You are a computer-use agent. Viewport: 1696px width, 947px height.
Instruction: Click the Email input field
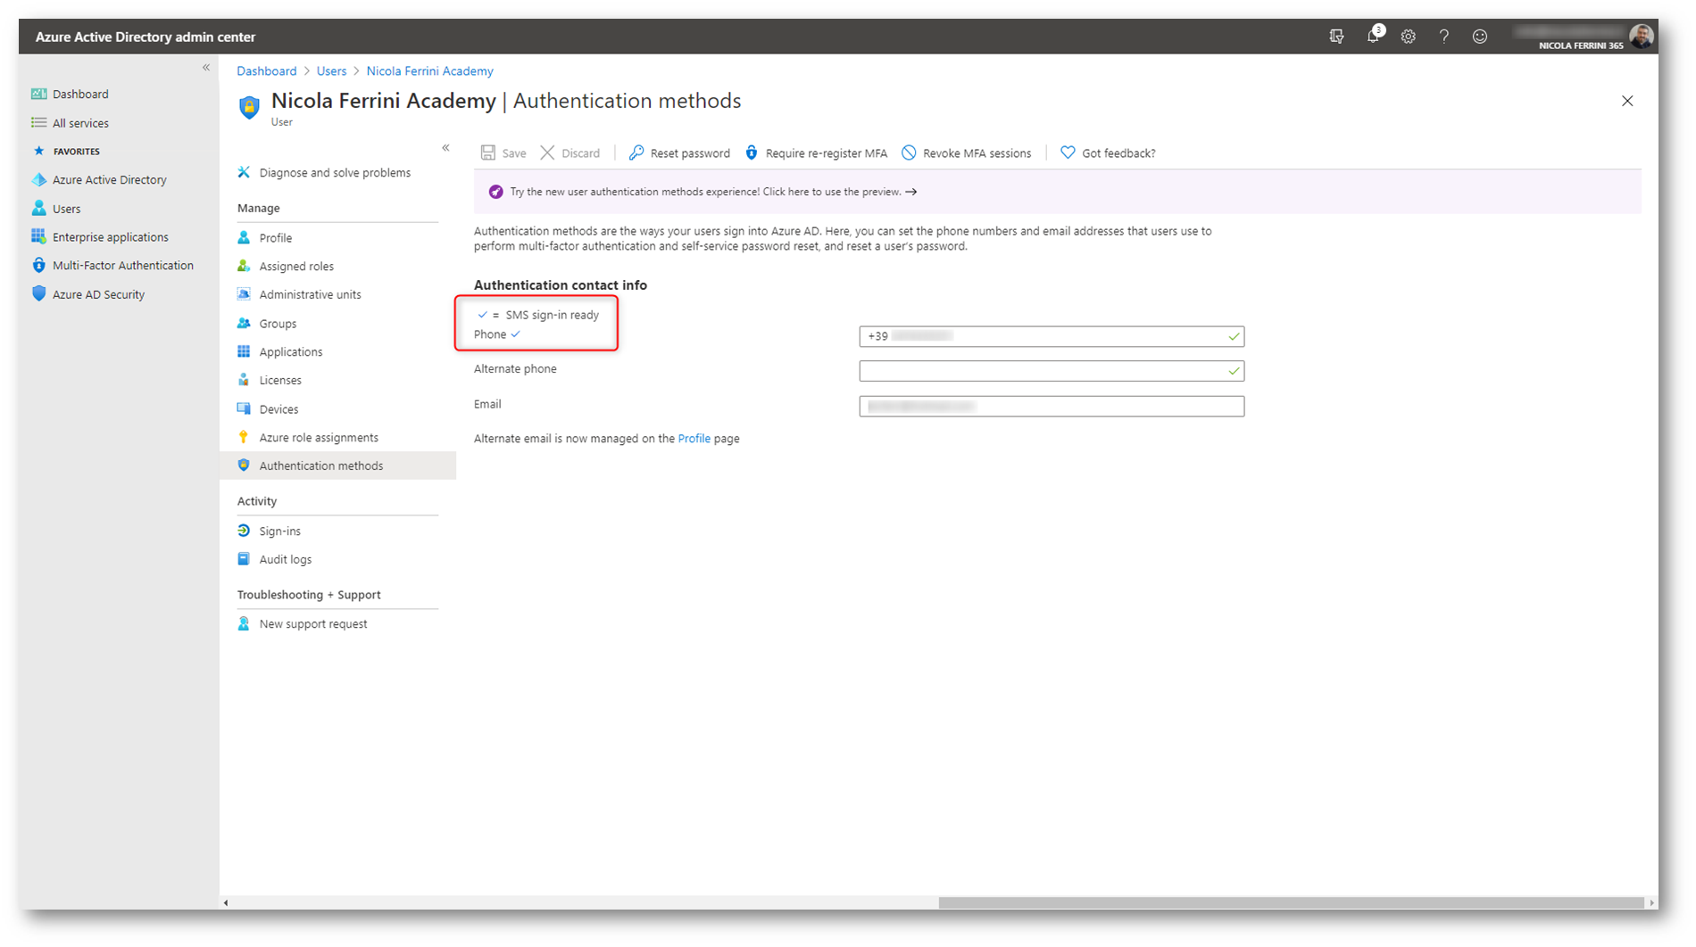click(x=1052, y=407)
